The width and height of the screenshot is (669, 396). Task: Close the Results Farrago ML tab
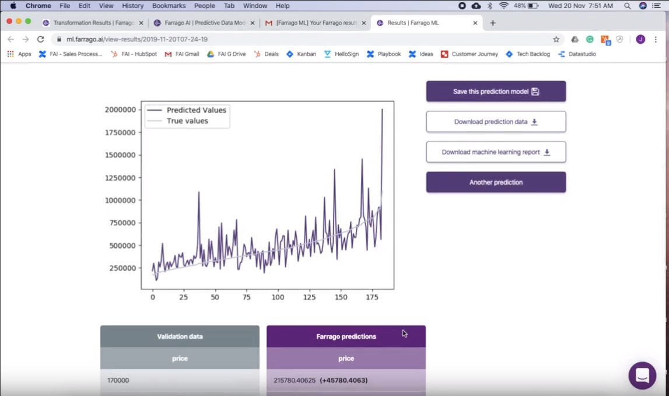pos(475,23)
